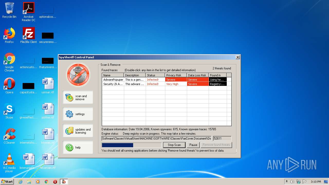Select Acrobat Reader DC desktop icon
Image resolution: width=329 pixels, height=185 pixels.
29,12
